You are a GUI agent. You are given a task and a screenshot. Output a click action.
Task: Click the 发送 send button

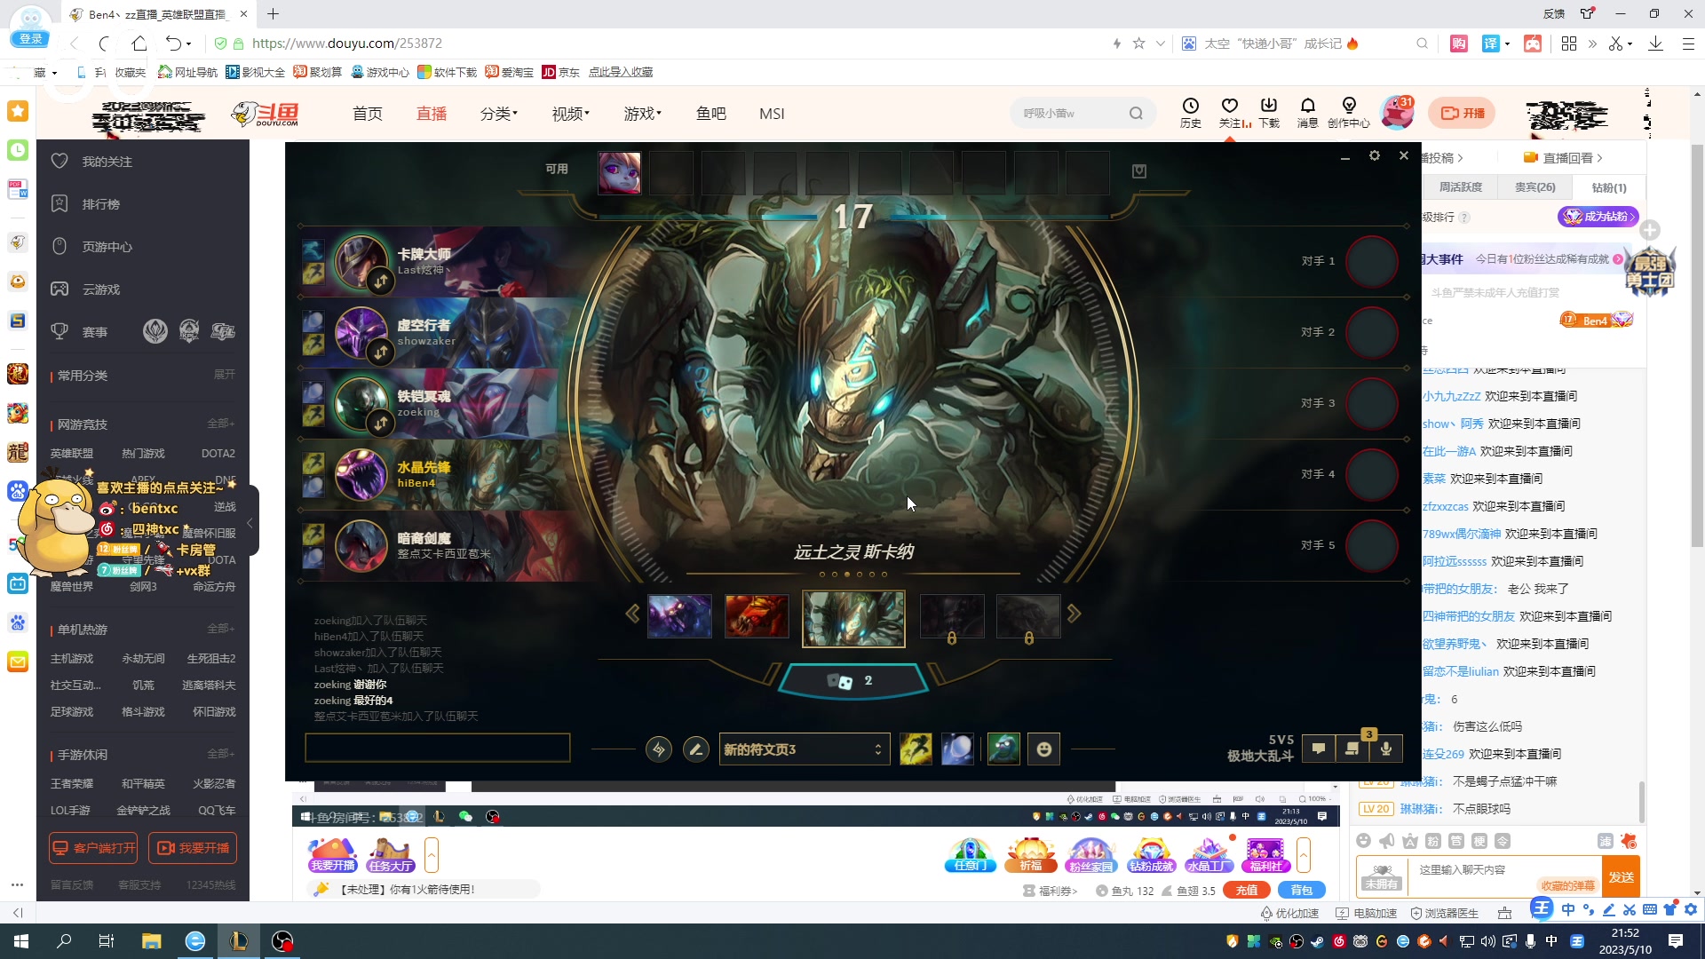(x=1621, y=876)
